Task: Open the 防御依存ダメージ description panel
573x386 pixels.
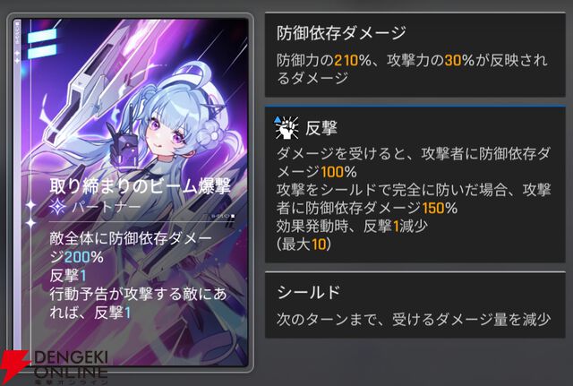Action: pos(415,55)
